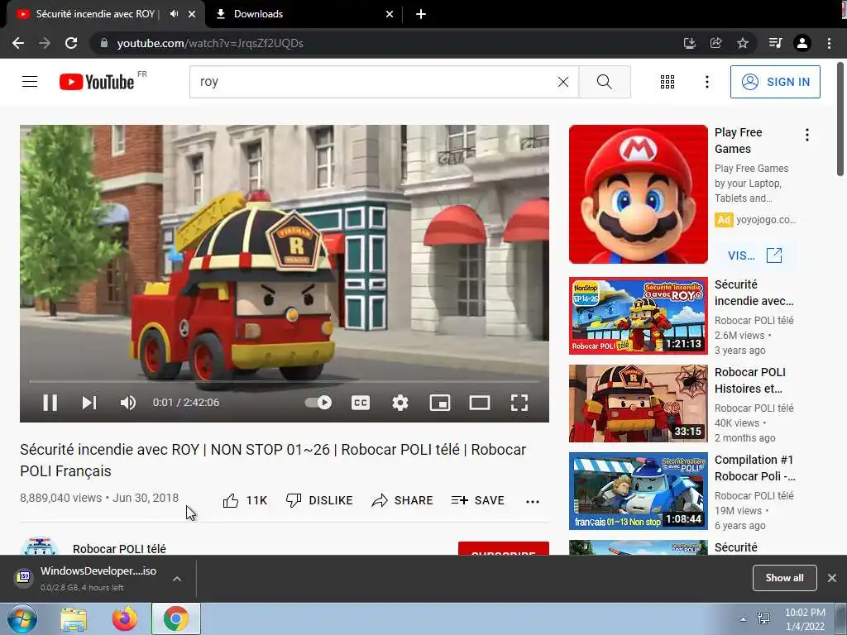Switch to theater mode

point(480,403)
